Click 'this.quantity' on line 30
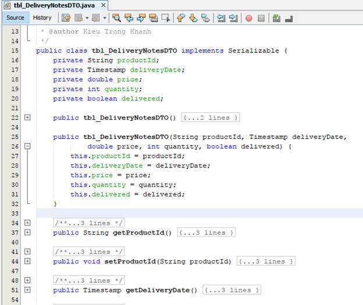The image size is (363, 305). tap(98, 185)
